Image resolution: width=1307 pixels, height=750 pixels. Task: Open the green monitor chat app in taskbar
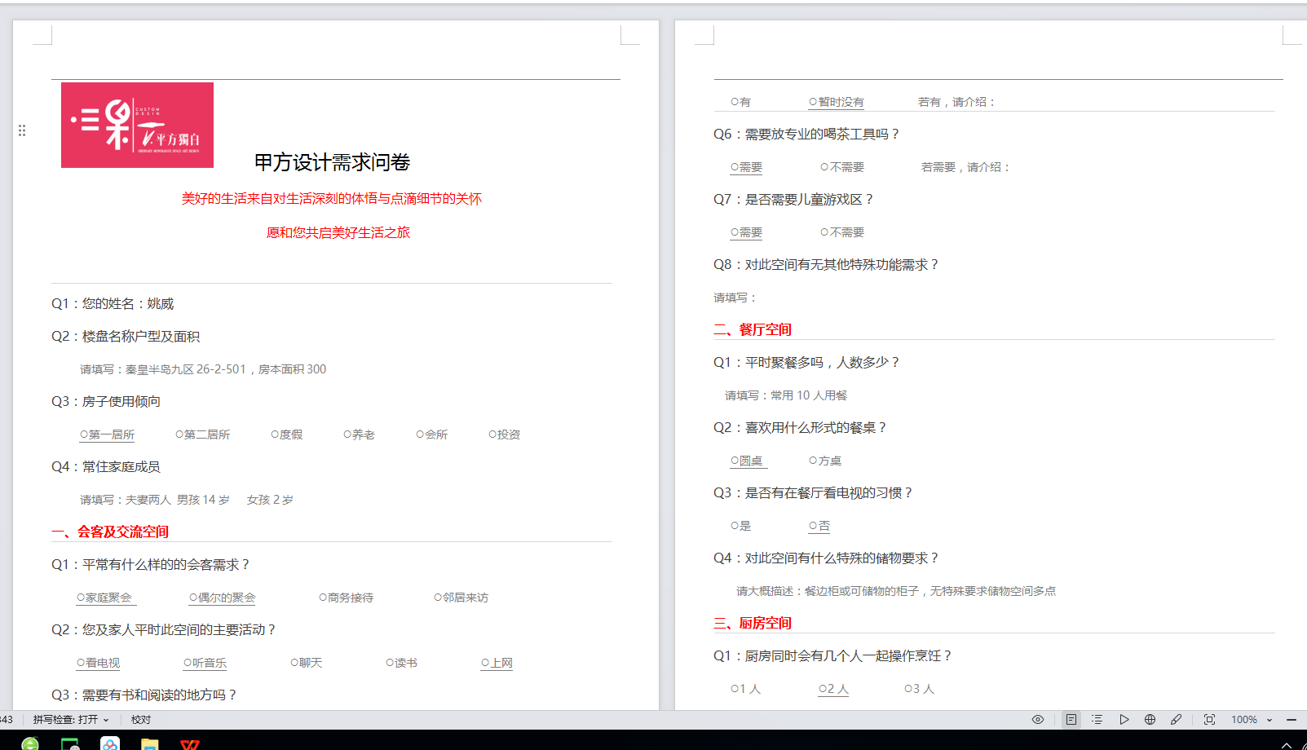(x=70, y=743)
